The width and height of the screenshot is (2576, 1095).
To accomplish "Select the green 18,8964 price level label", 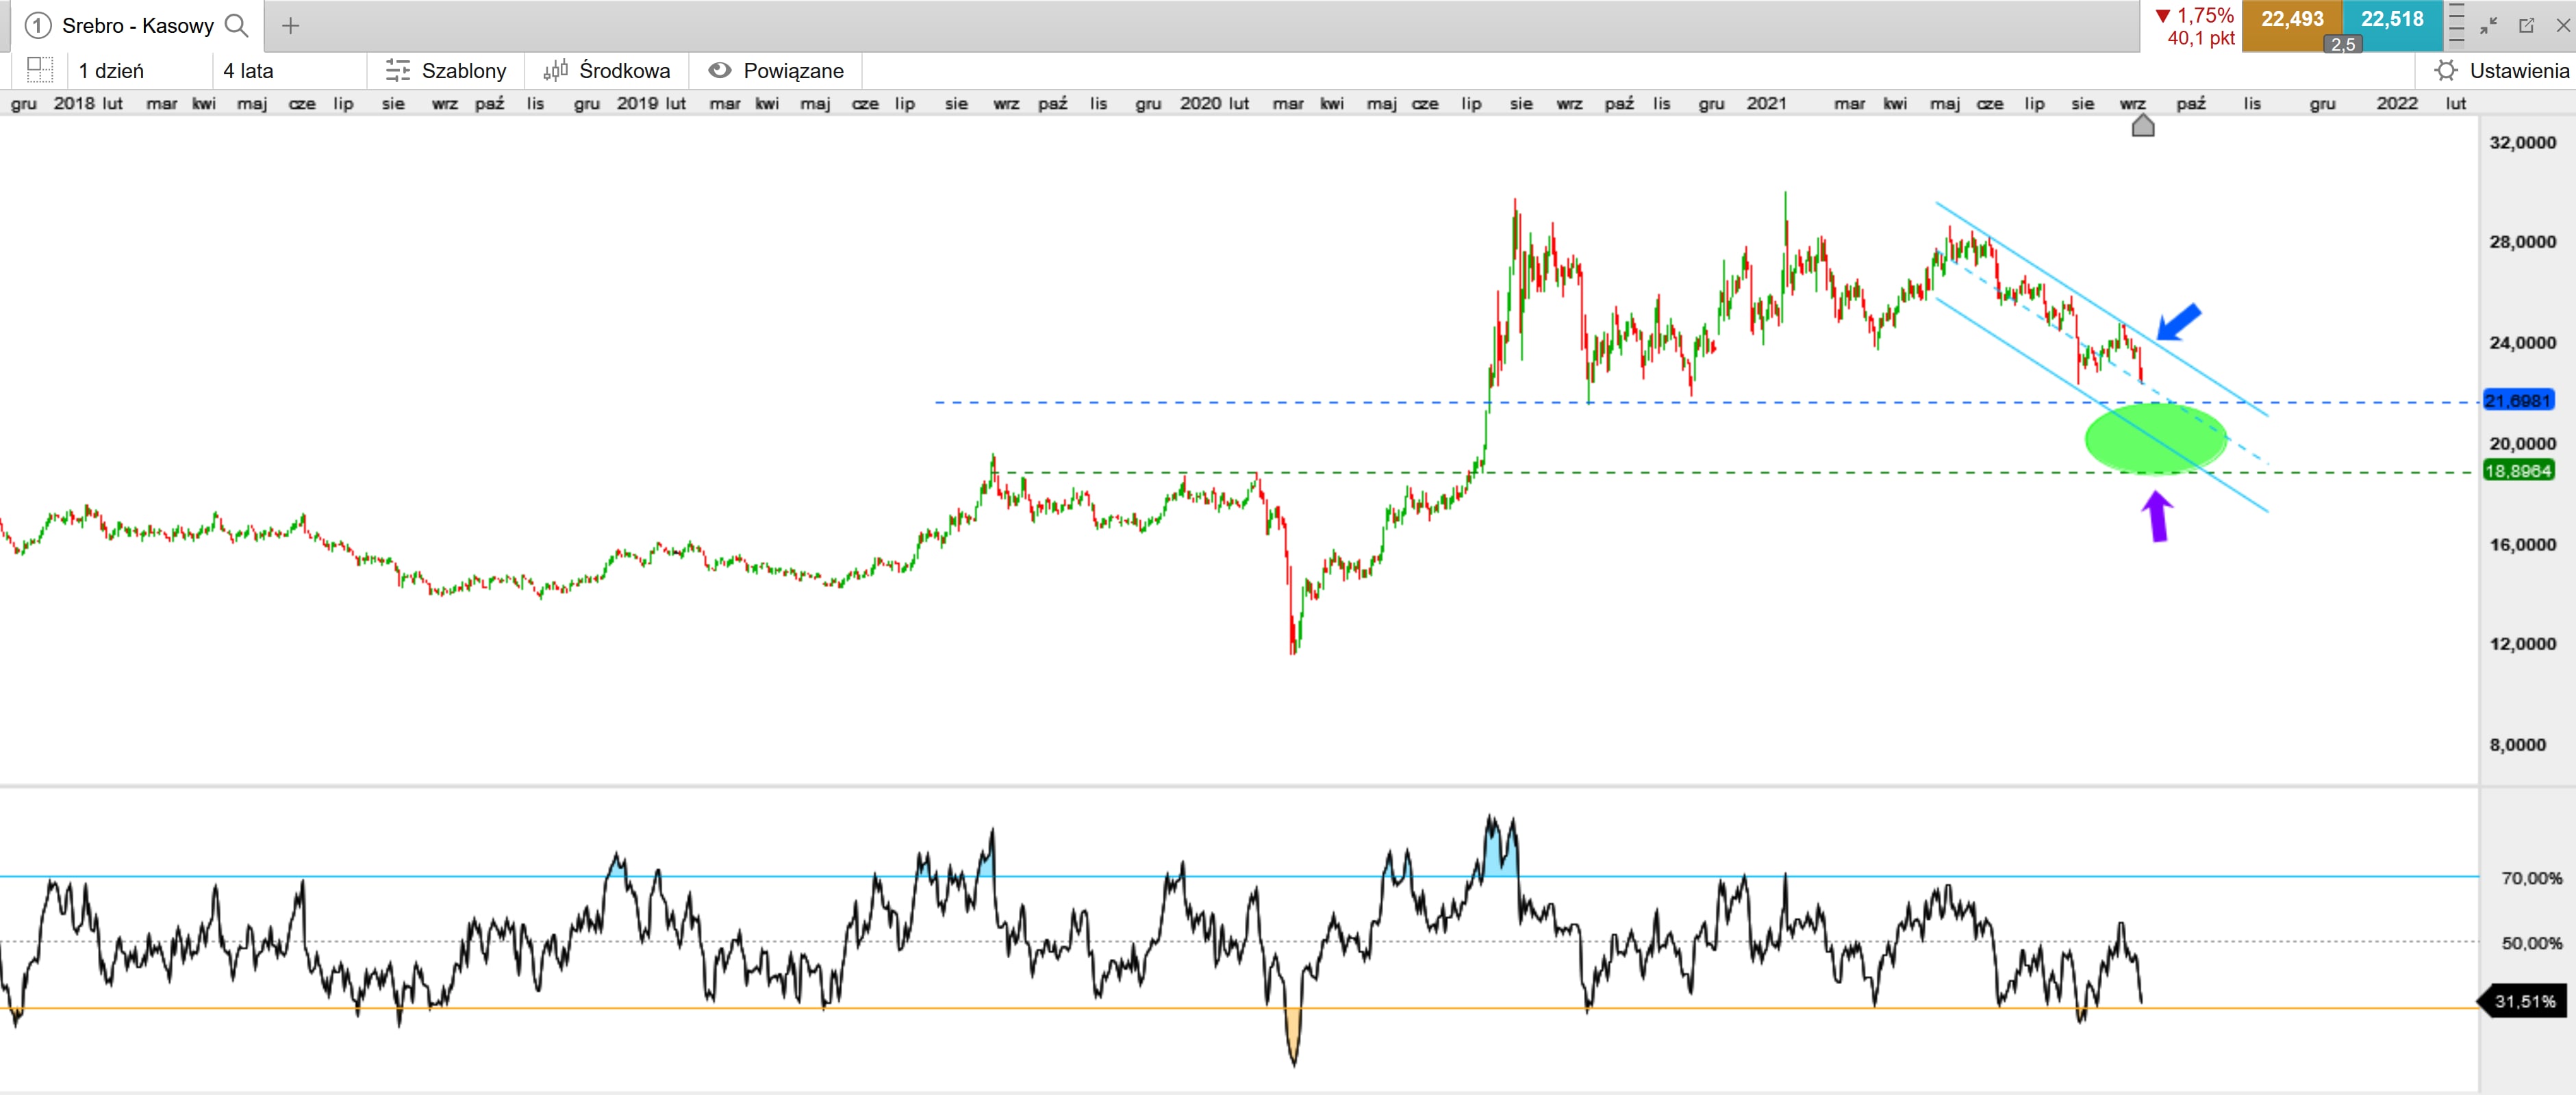I will [x=2518, y=471].
